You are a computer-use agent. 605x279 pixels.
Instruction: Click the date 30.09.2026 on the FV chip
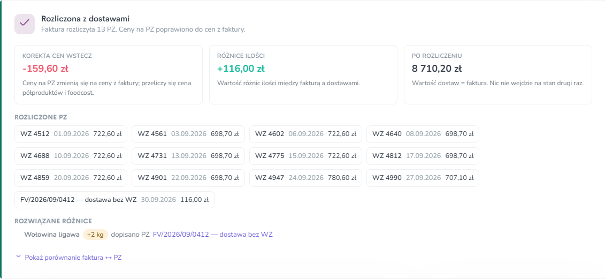point(158,200)
